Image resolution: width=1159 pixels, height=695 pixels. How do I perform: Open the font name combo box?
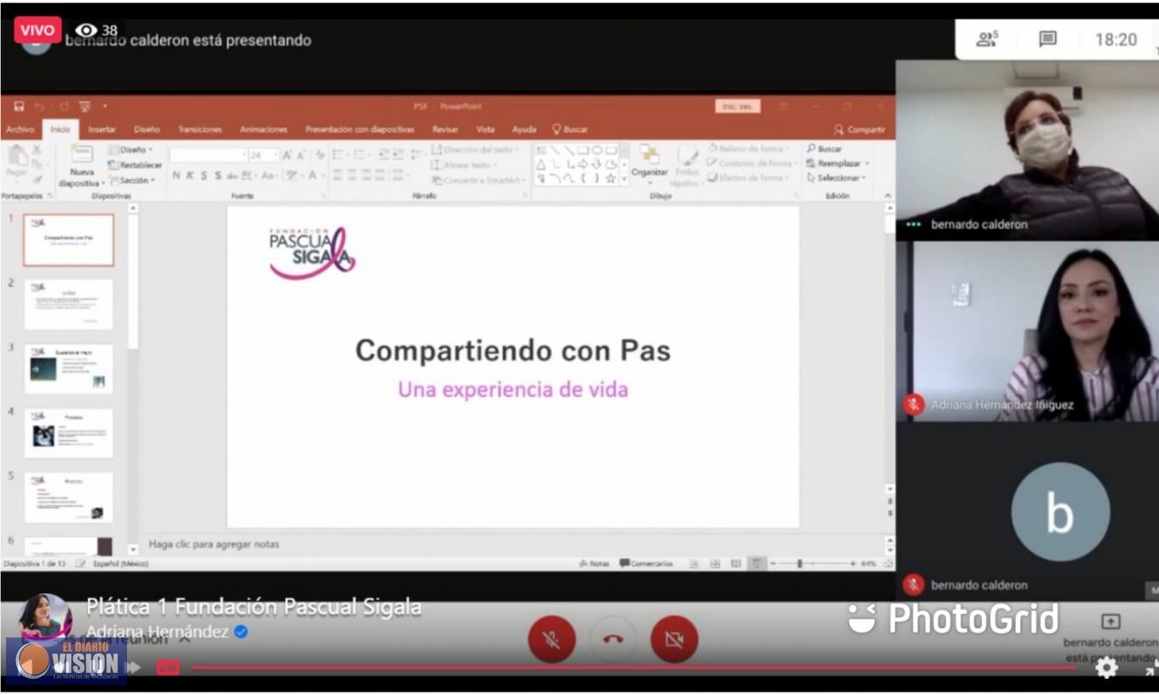(x=207, y=155)
